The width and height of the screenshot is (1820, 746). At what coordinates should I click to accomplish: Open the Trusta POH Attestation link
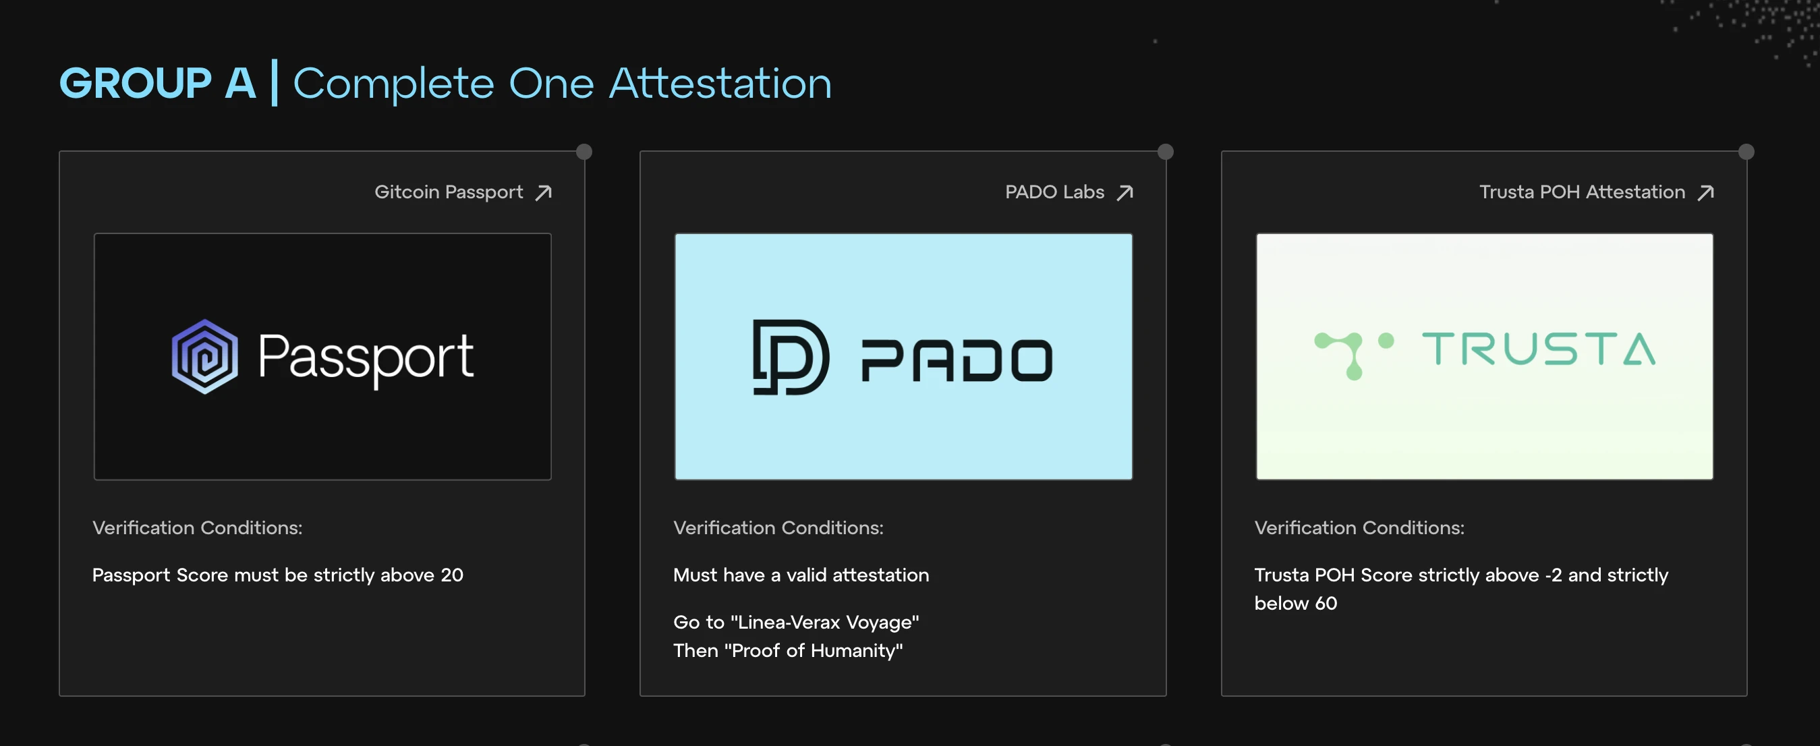(x=1582, y=192)
